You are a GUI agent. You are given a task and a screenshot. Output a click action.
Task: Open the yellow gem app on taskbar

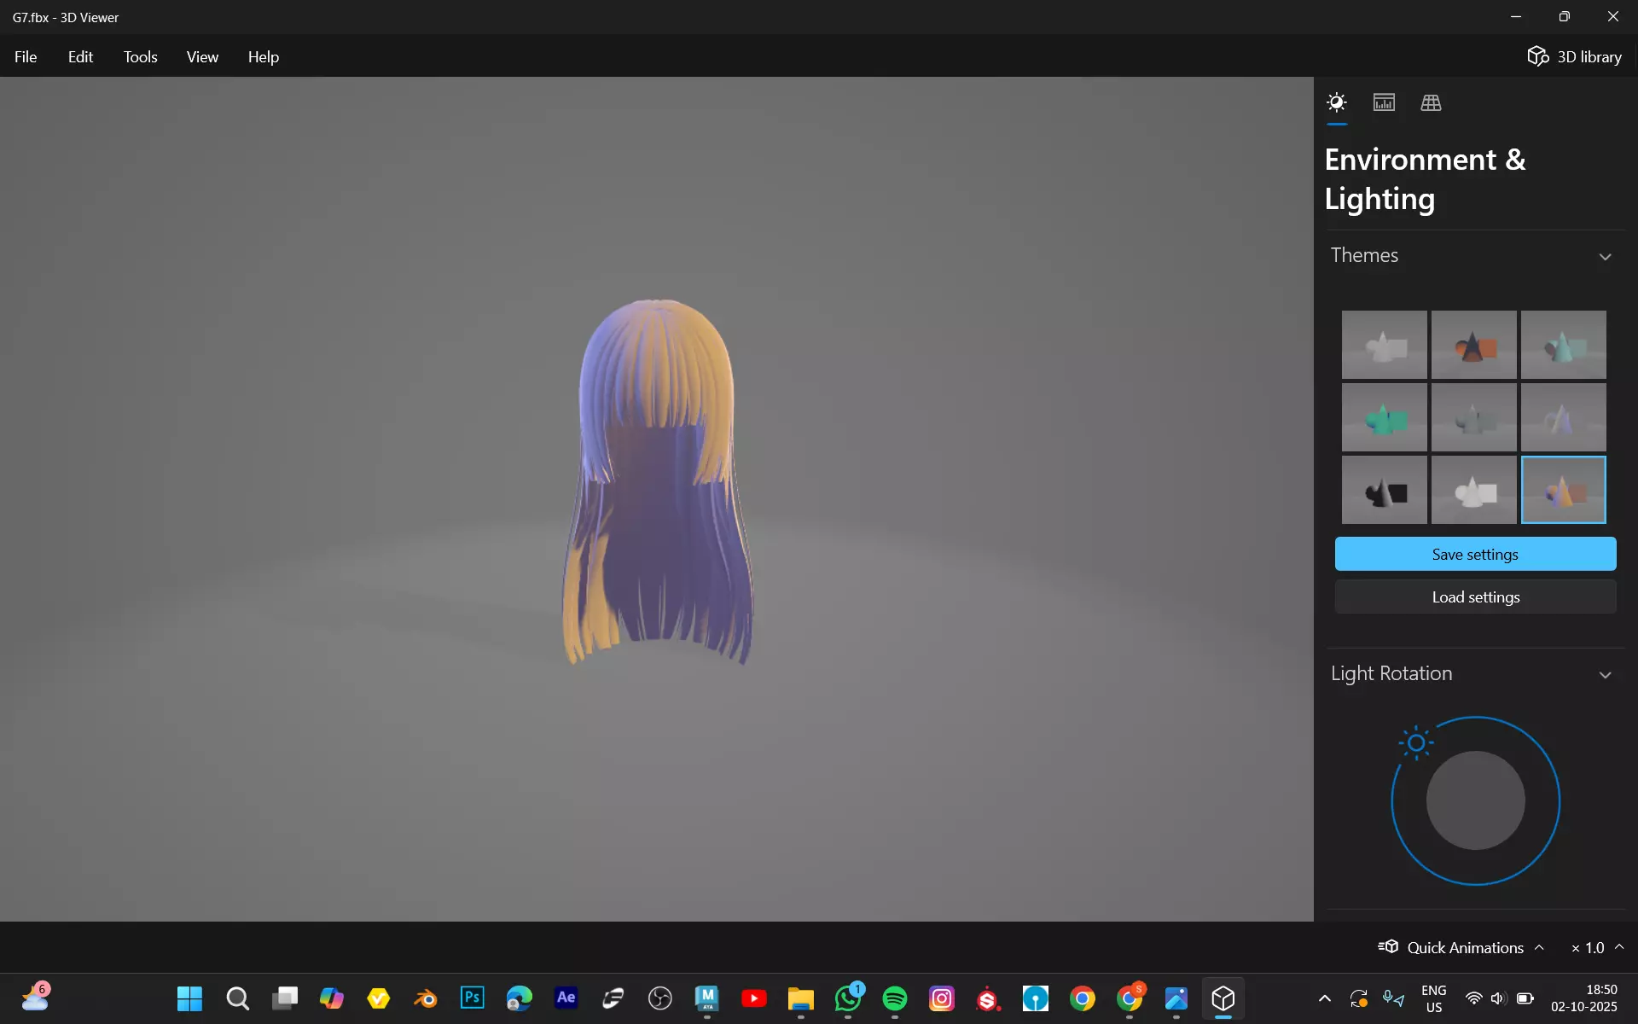(378, 998)
